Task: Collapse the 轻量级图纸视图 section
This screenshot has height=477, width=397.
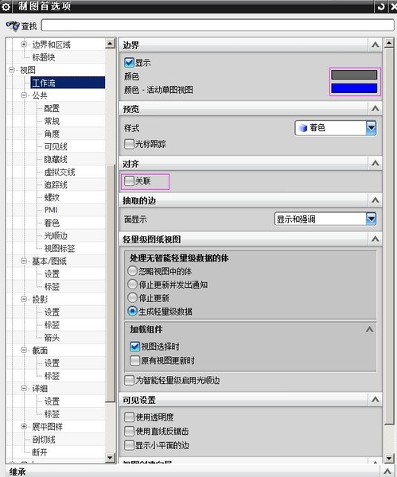Action: (376, 239)
